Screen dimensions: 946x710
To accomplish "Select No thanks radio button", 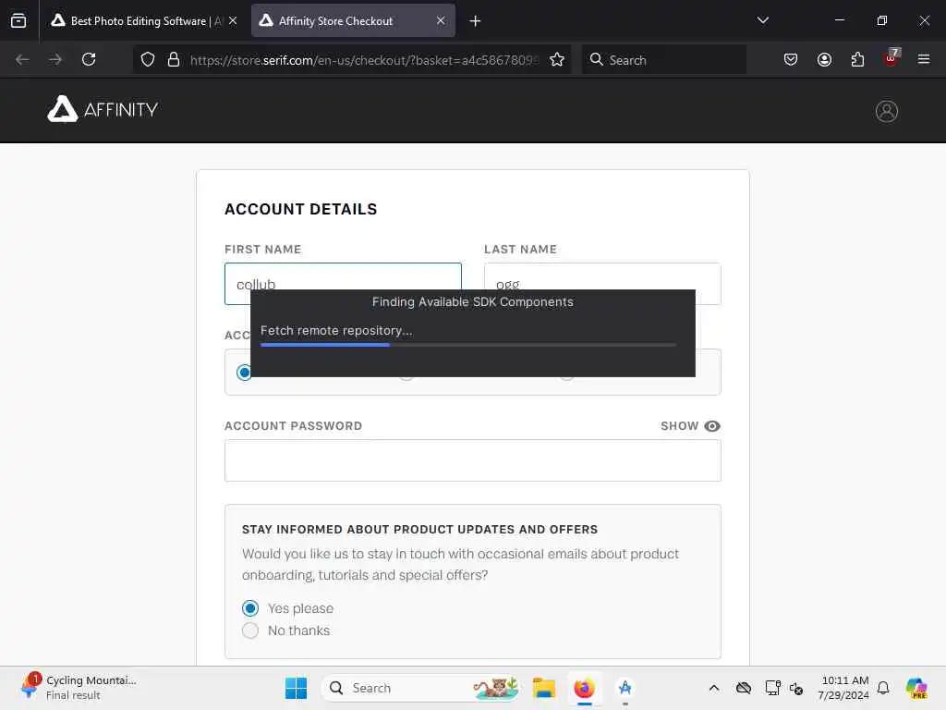I will (250, 630).
